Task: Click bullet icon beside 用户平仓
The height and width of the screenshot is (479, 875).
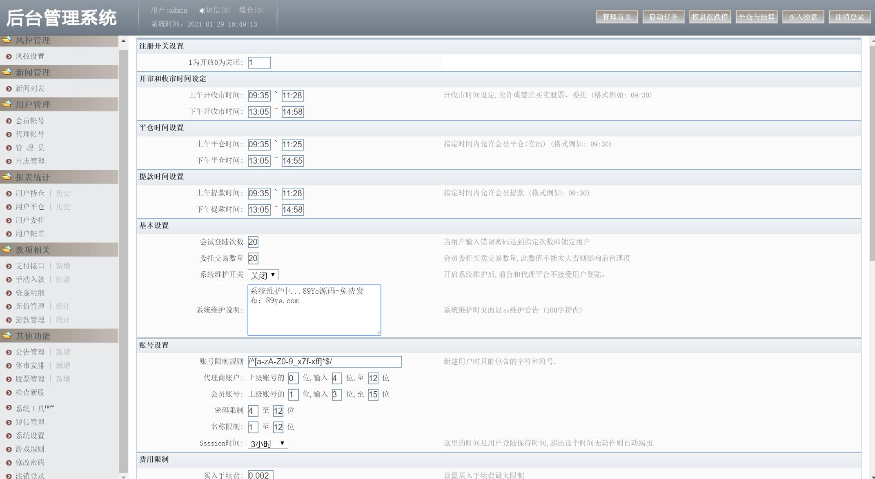Action: [x=9, y=207]
